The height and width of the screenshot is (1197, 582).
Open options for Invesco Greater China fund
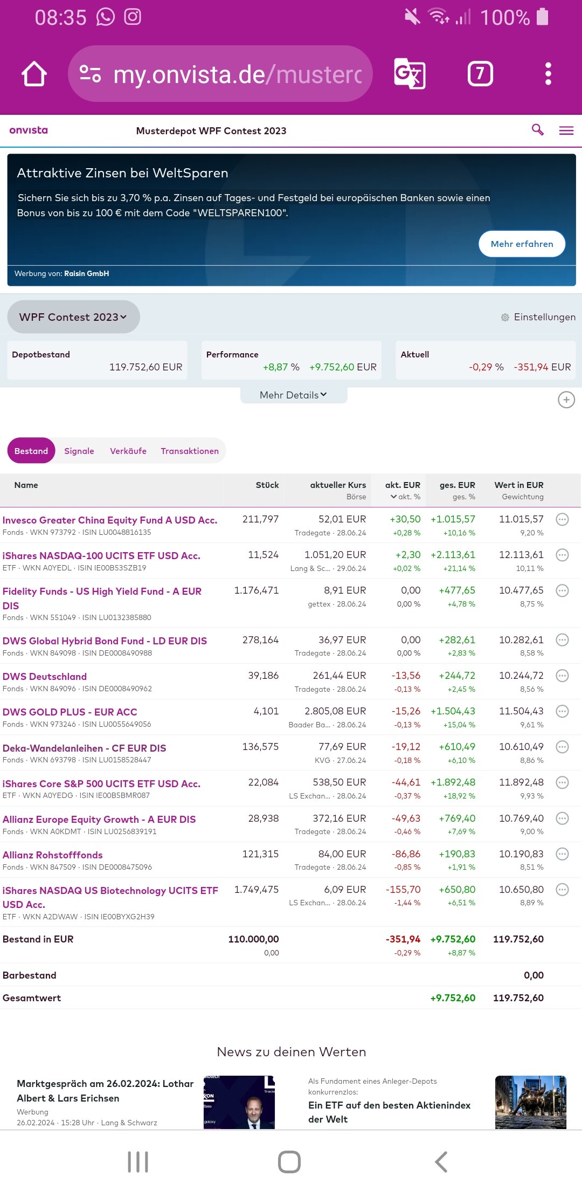click(x=562, y=520)
